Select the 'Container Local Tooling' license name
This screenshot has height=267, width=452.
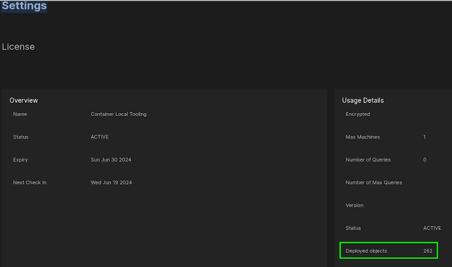tap(119, 114)
